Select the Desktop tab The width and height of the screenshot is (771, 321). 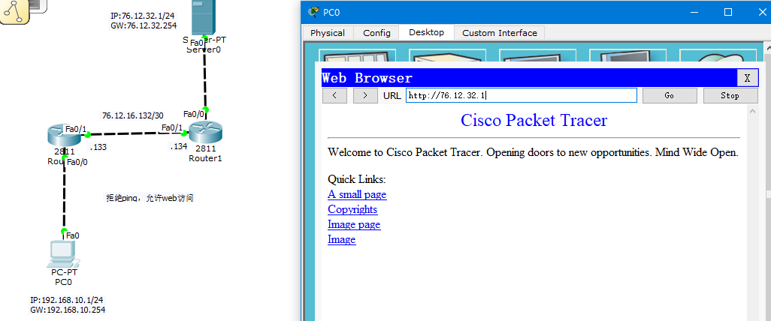pyautogui.click(x=426, y=32)
